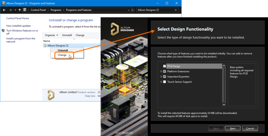Minimize the Programs and Features window
Viewport: 268px width, 136px height.
pos(157,3)
